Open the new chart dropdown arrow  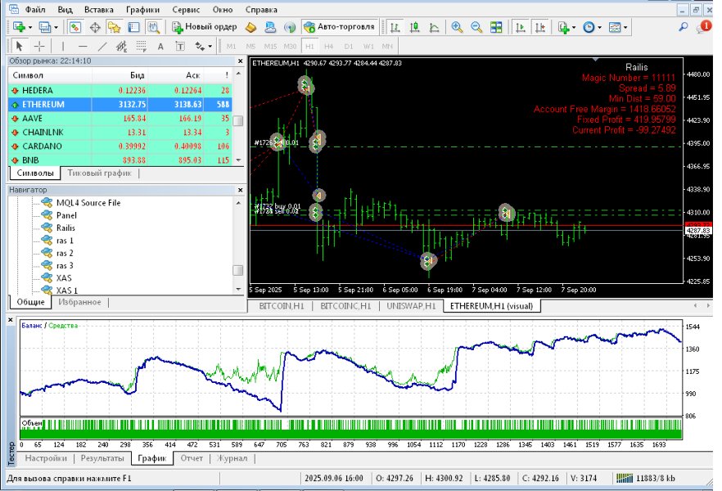pyautogui.click(x=29, y=25)
